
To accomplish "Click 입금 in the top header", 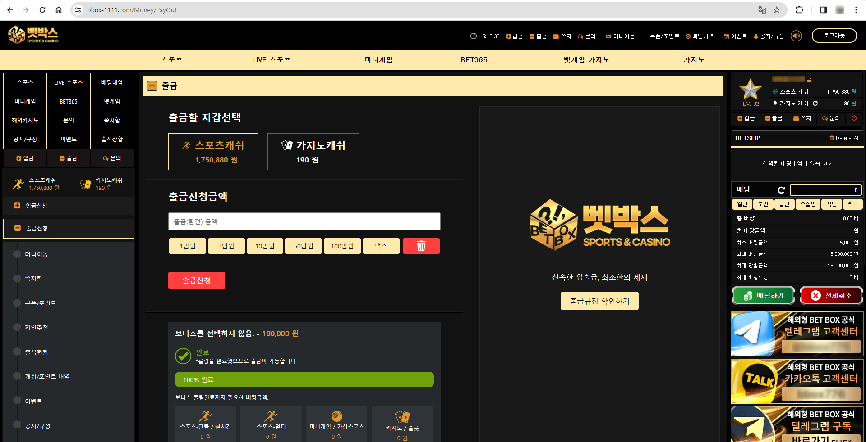I will point(514,36).
